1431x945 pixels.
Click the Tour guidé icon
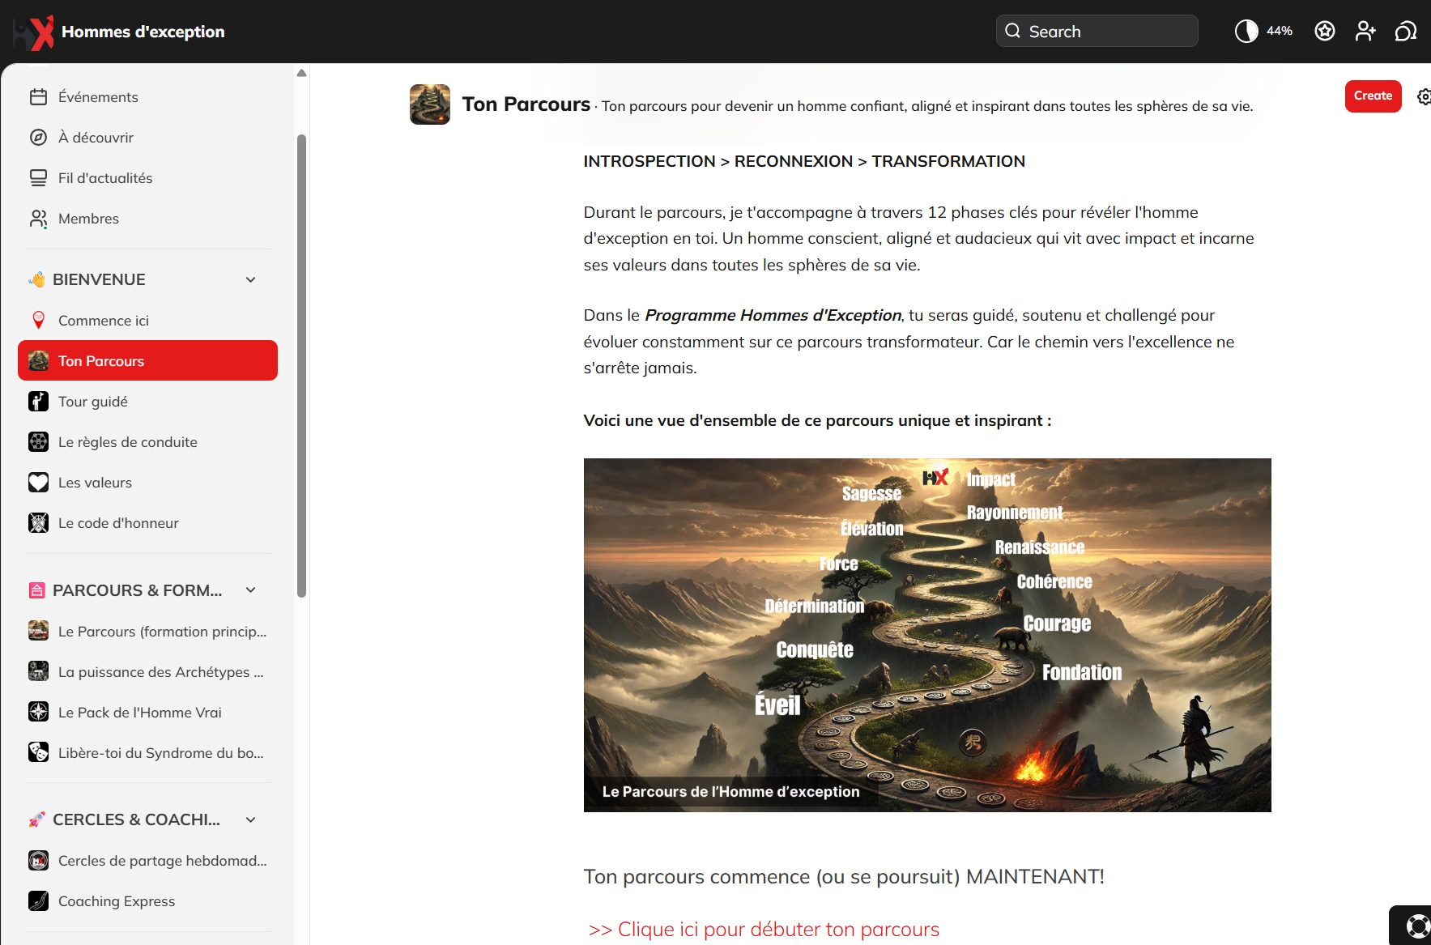click(38, 402)
